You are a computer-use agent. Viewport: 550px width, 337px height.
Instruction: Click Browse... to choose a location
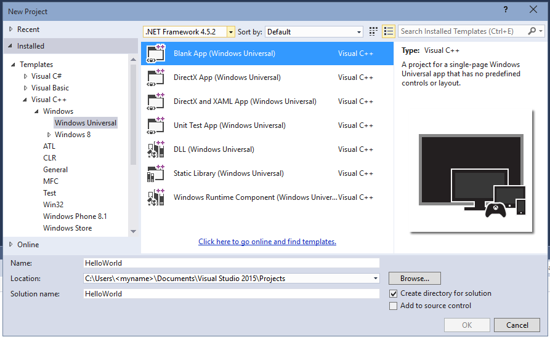[415, 279]
